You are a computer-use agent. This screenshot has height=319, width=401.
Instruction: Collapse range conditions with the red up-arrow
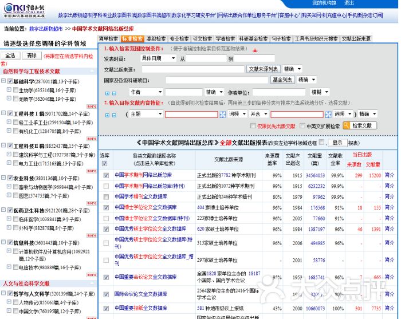click(255, 50)
